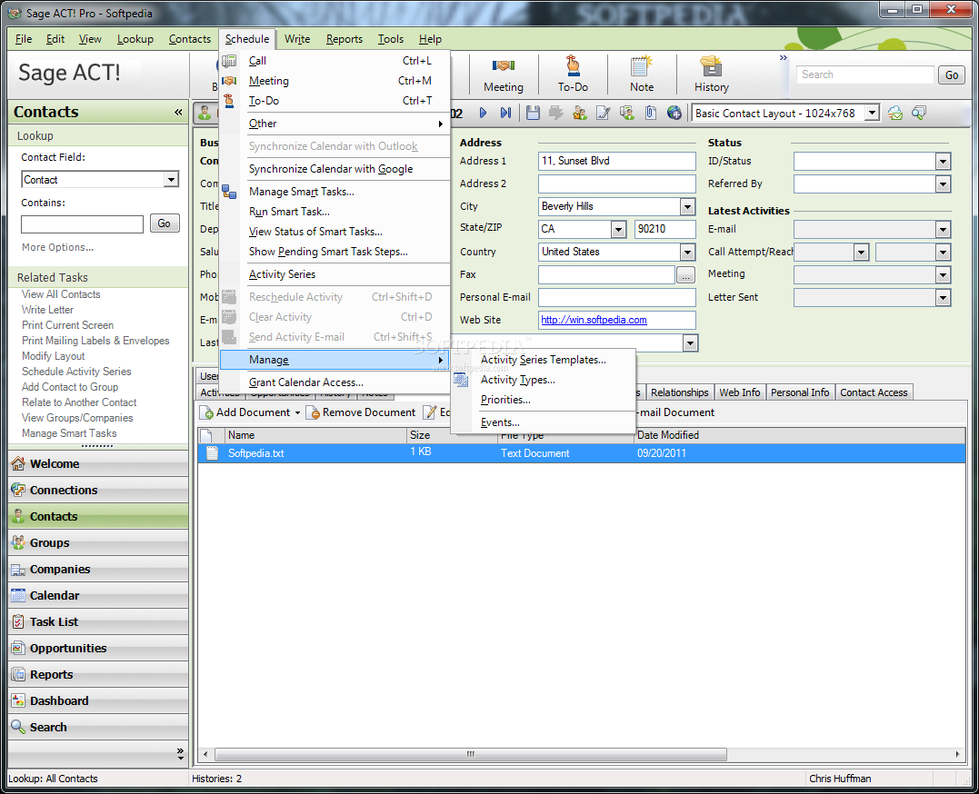Click the Meeting handshake toolbar button
The height and width of the screenshot is (794, 979).
(x=504, y=74)
